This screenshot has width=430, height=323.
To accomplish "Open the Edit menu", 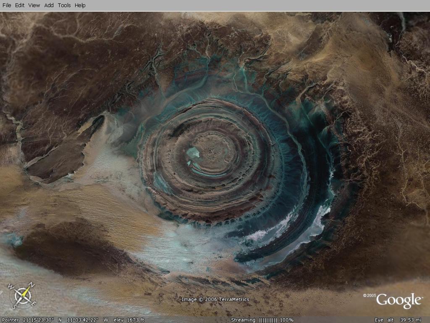I will click(19, 5).
